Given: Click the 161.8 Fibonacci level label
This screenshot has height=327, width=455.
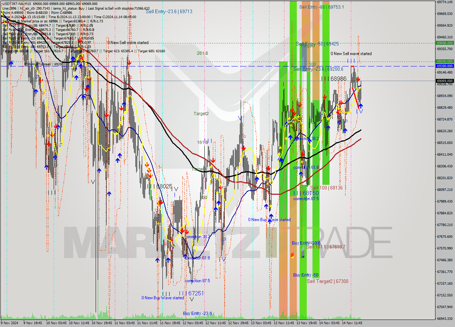Looking at the screenshot, I should tap(202, 143).
